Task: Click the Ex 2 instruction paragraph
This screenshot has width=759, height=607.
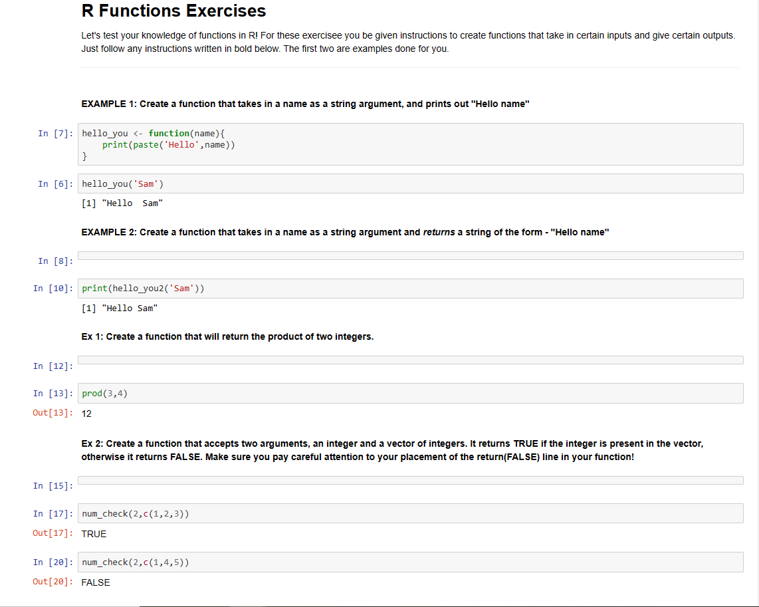Action: (392, 450)
